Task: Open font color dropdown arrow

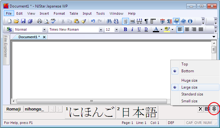Action: [161, 29]
